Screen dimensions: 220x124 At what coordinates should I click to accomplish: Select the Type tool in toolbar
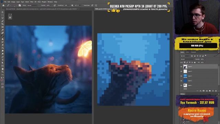[x=2, y=60]
